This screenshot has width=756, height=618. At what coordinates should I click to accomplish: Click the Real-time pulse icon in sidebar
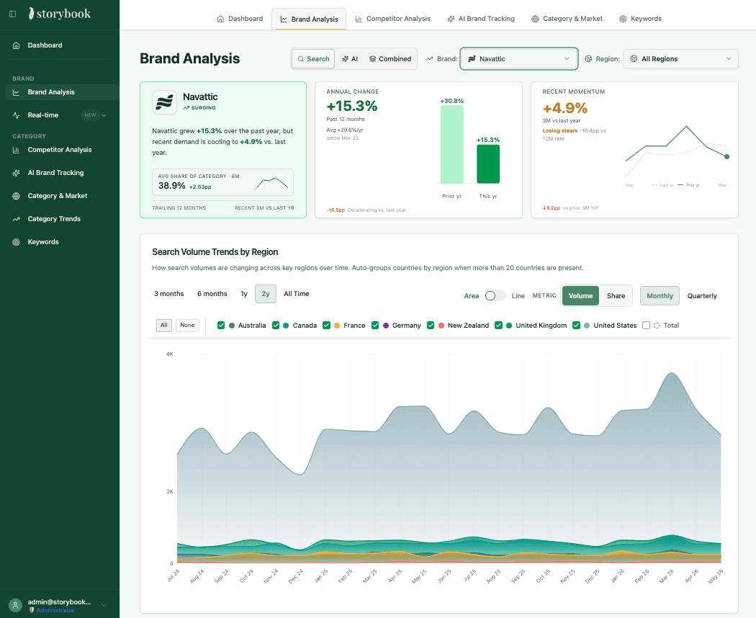(x=16, y=115)
